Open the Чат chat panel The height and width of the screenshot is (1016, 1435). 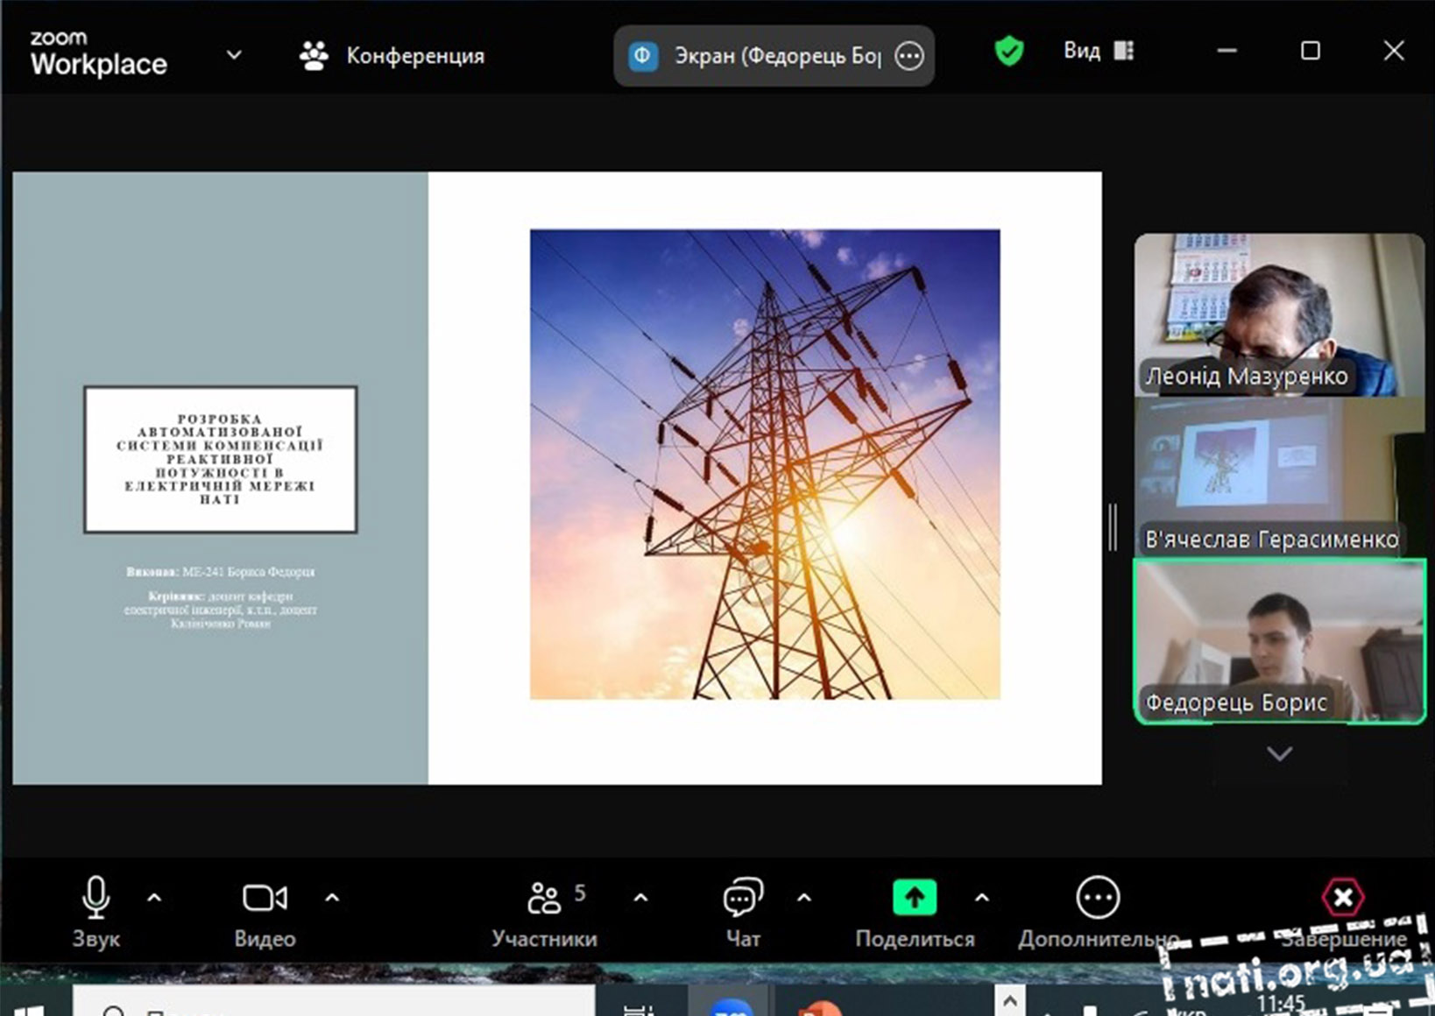click(742, 899)
